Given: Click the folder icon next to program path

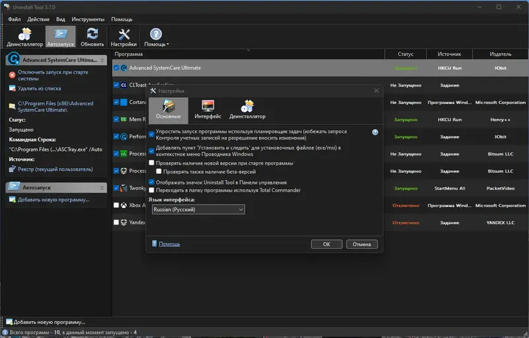Looking at the screenshot, I should pyautogui.click(x=12, y=106).
